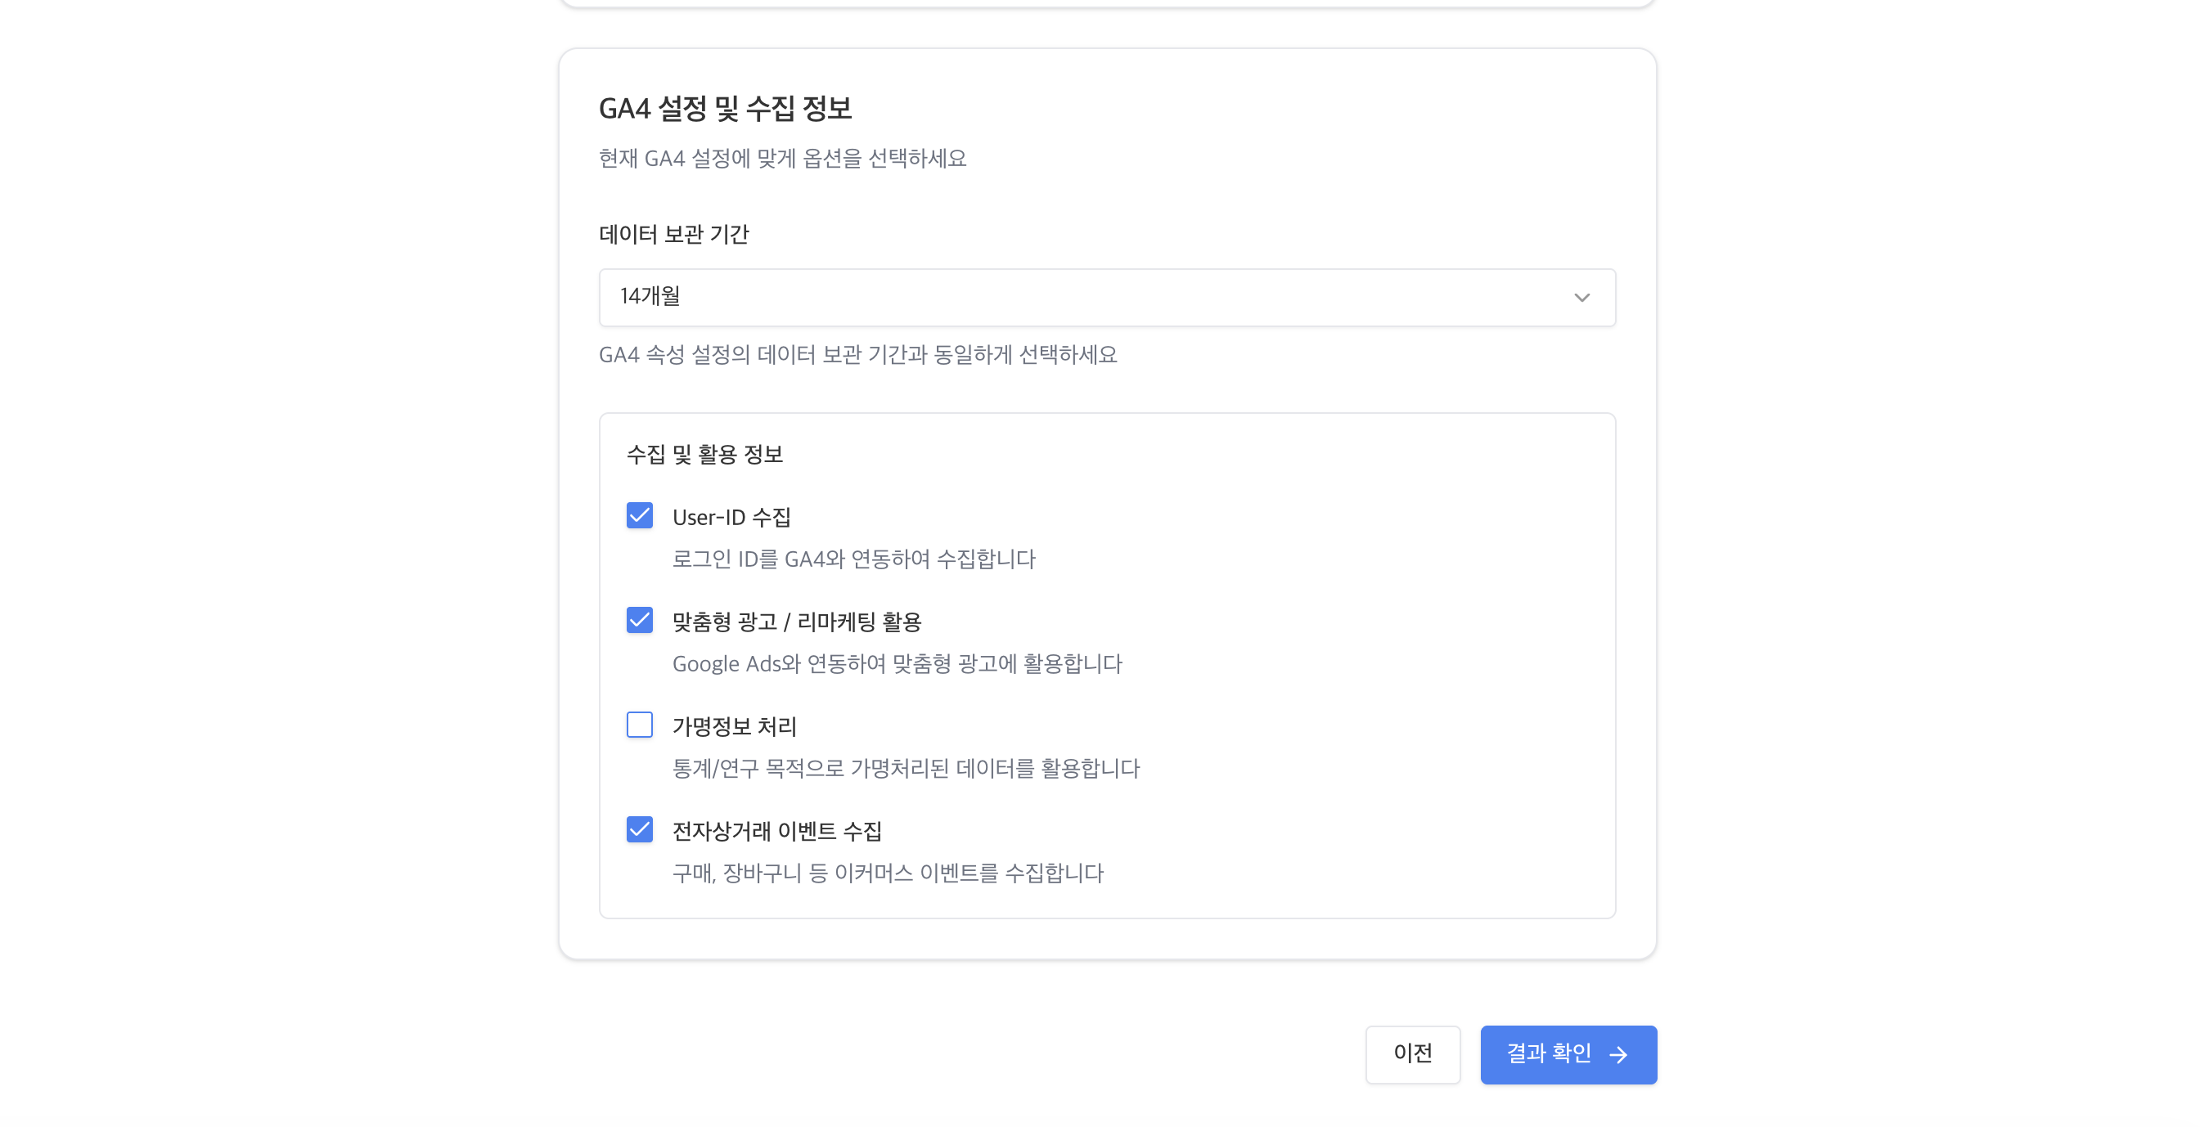This screenshot has width=2209, height=1127.
Task: Go back with the 이전 button
Action: point(1412,1053)
